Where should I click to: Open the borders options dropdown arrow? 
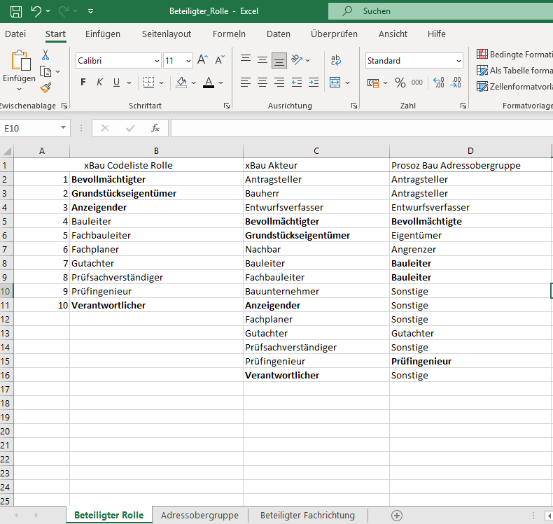(162, 83)
